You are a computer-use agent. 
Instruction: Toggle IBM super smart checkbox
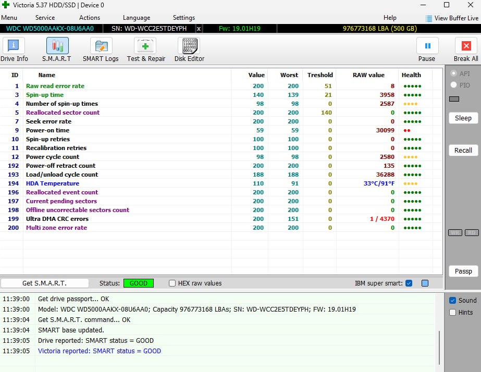click(x=409, y=283)
